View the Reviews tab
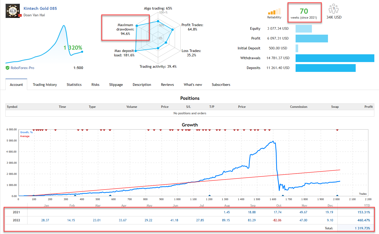Image resolution: width=379 pixels, height=234 pixels. (167, 85)
